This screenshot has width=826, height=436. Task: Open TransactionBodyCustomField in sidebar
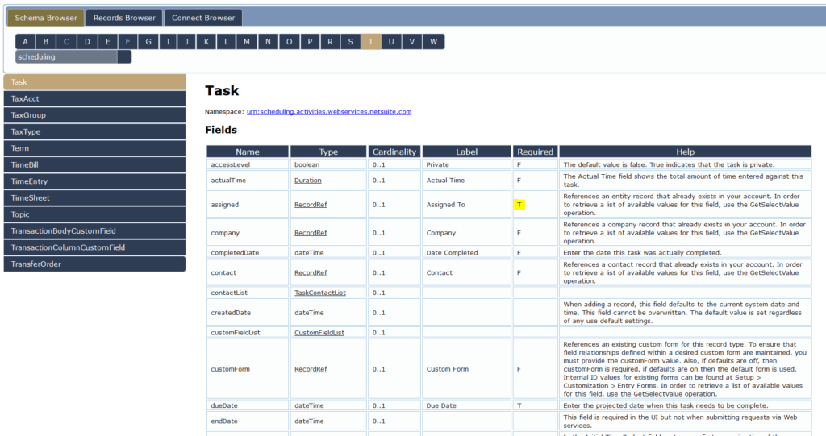[x=95, y=231]
